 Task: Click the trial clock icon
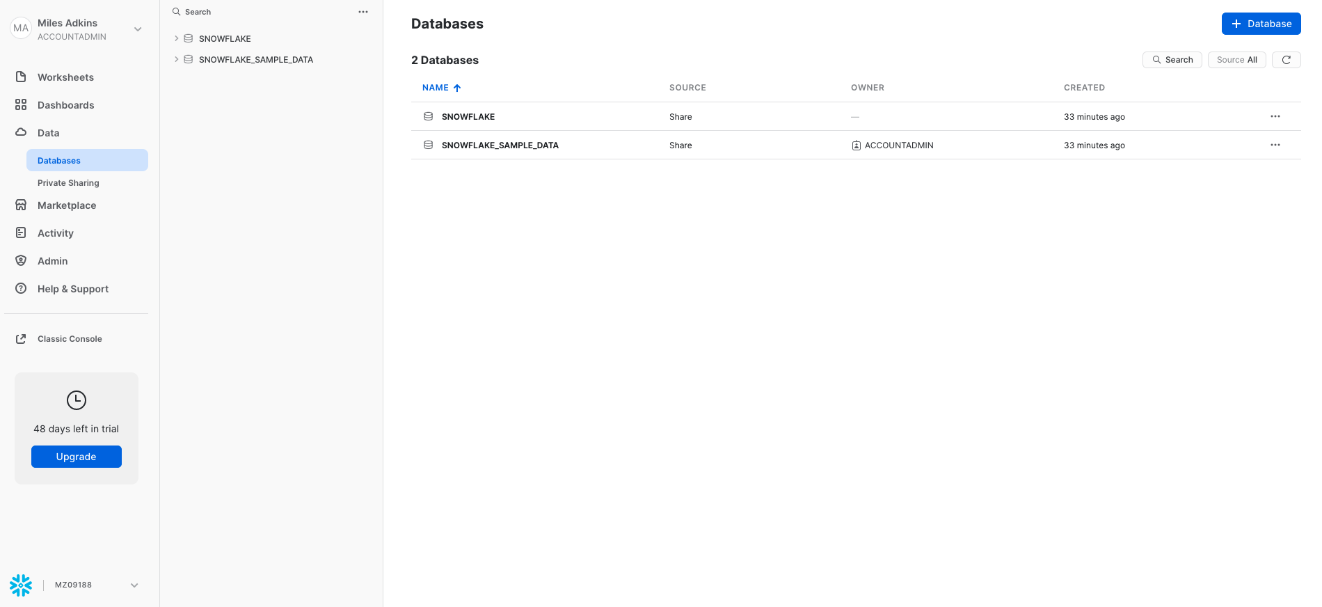click(x=77, y=400)
